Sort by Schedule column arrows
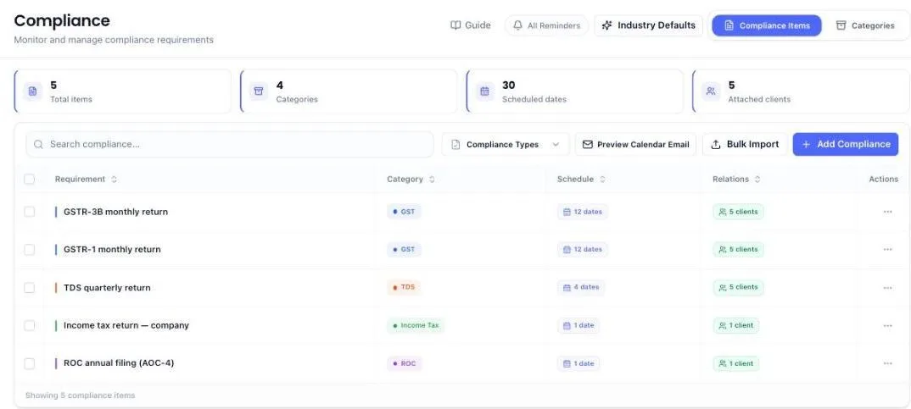The image size is (911, 409). 602,180
